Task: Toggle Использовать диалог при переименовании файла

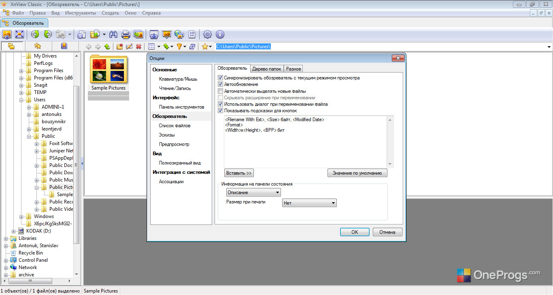Action: [221, 104]
